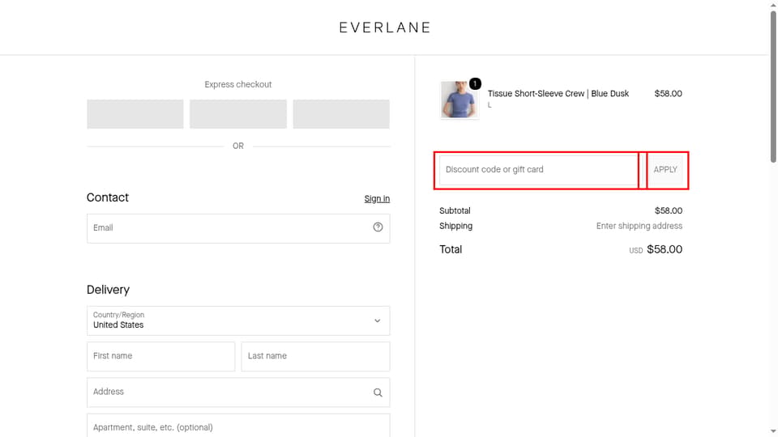Image resolution: width=778 pixels, height=437 pixels.
Task: Click the 'Subtotal' label
Action: tap(455, 210)
